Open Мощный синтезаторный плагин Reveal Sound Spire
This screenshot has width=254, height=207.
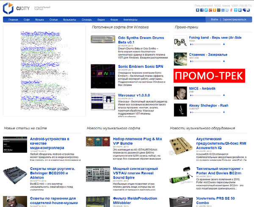point(135,173)
